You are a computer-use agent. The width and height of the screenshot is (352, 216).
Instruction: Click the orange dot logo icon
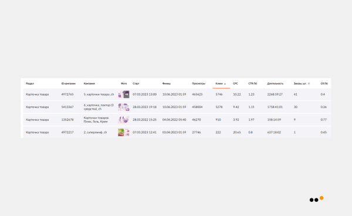click(321, 198)
